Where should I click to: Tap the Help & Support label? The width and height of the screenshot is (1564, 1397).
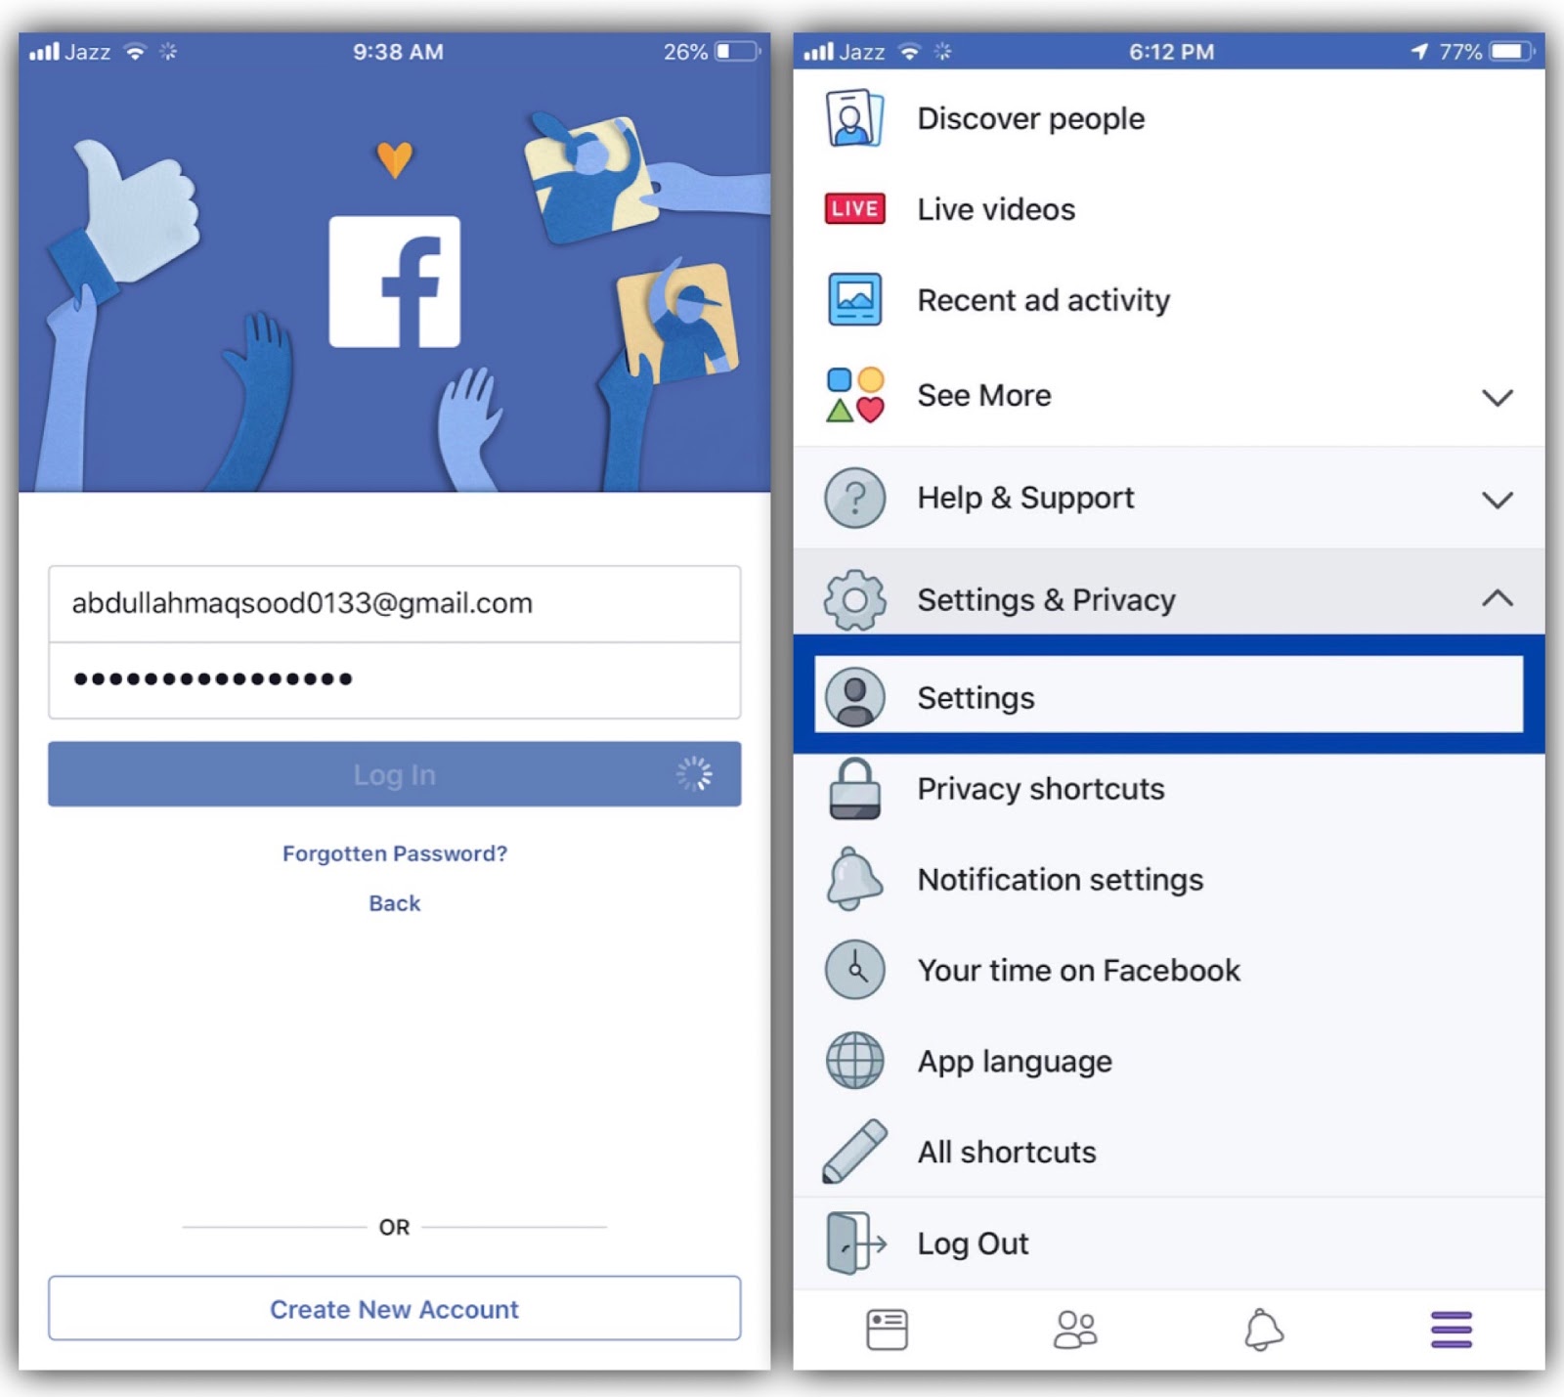(1025, 498)
